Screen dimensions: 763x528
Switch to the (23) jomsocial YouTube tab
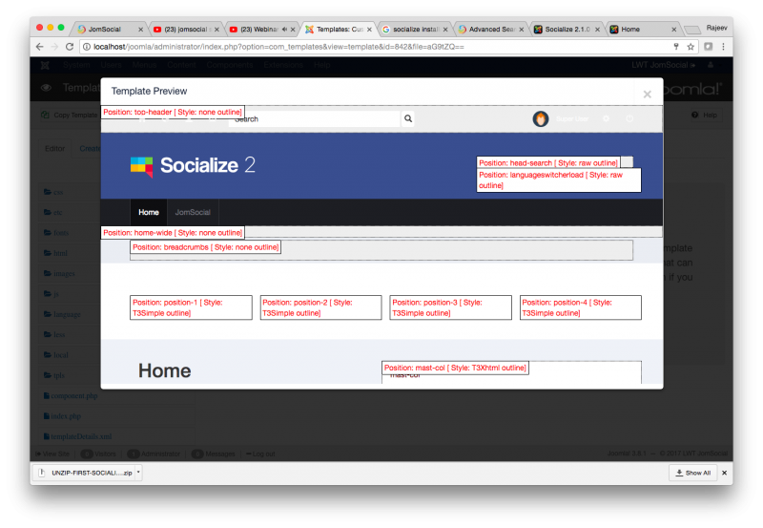click(186, 30)
